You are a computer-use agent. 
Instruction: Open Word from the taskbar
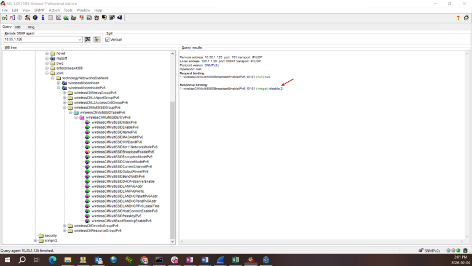point(205,260)
